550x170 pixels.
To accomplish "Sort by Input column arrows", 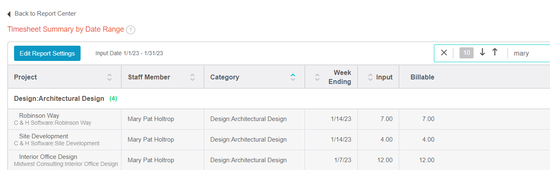I will tap(370, 77).
